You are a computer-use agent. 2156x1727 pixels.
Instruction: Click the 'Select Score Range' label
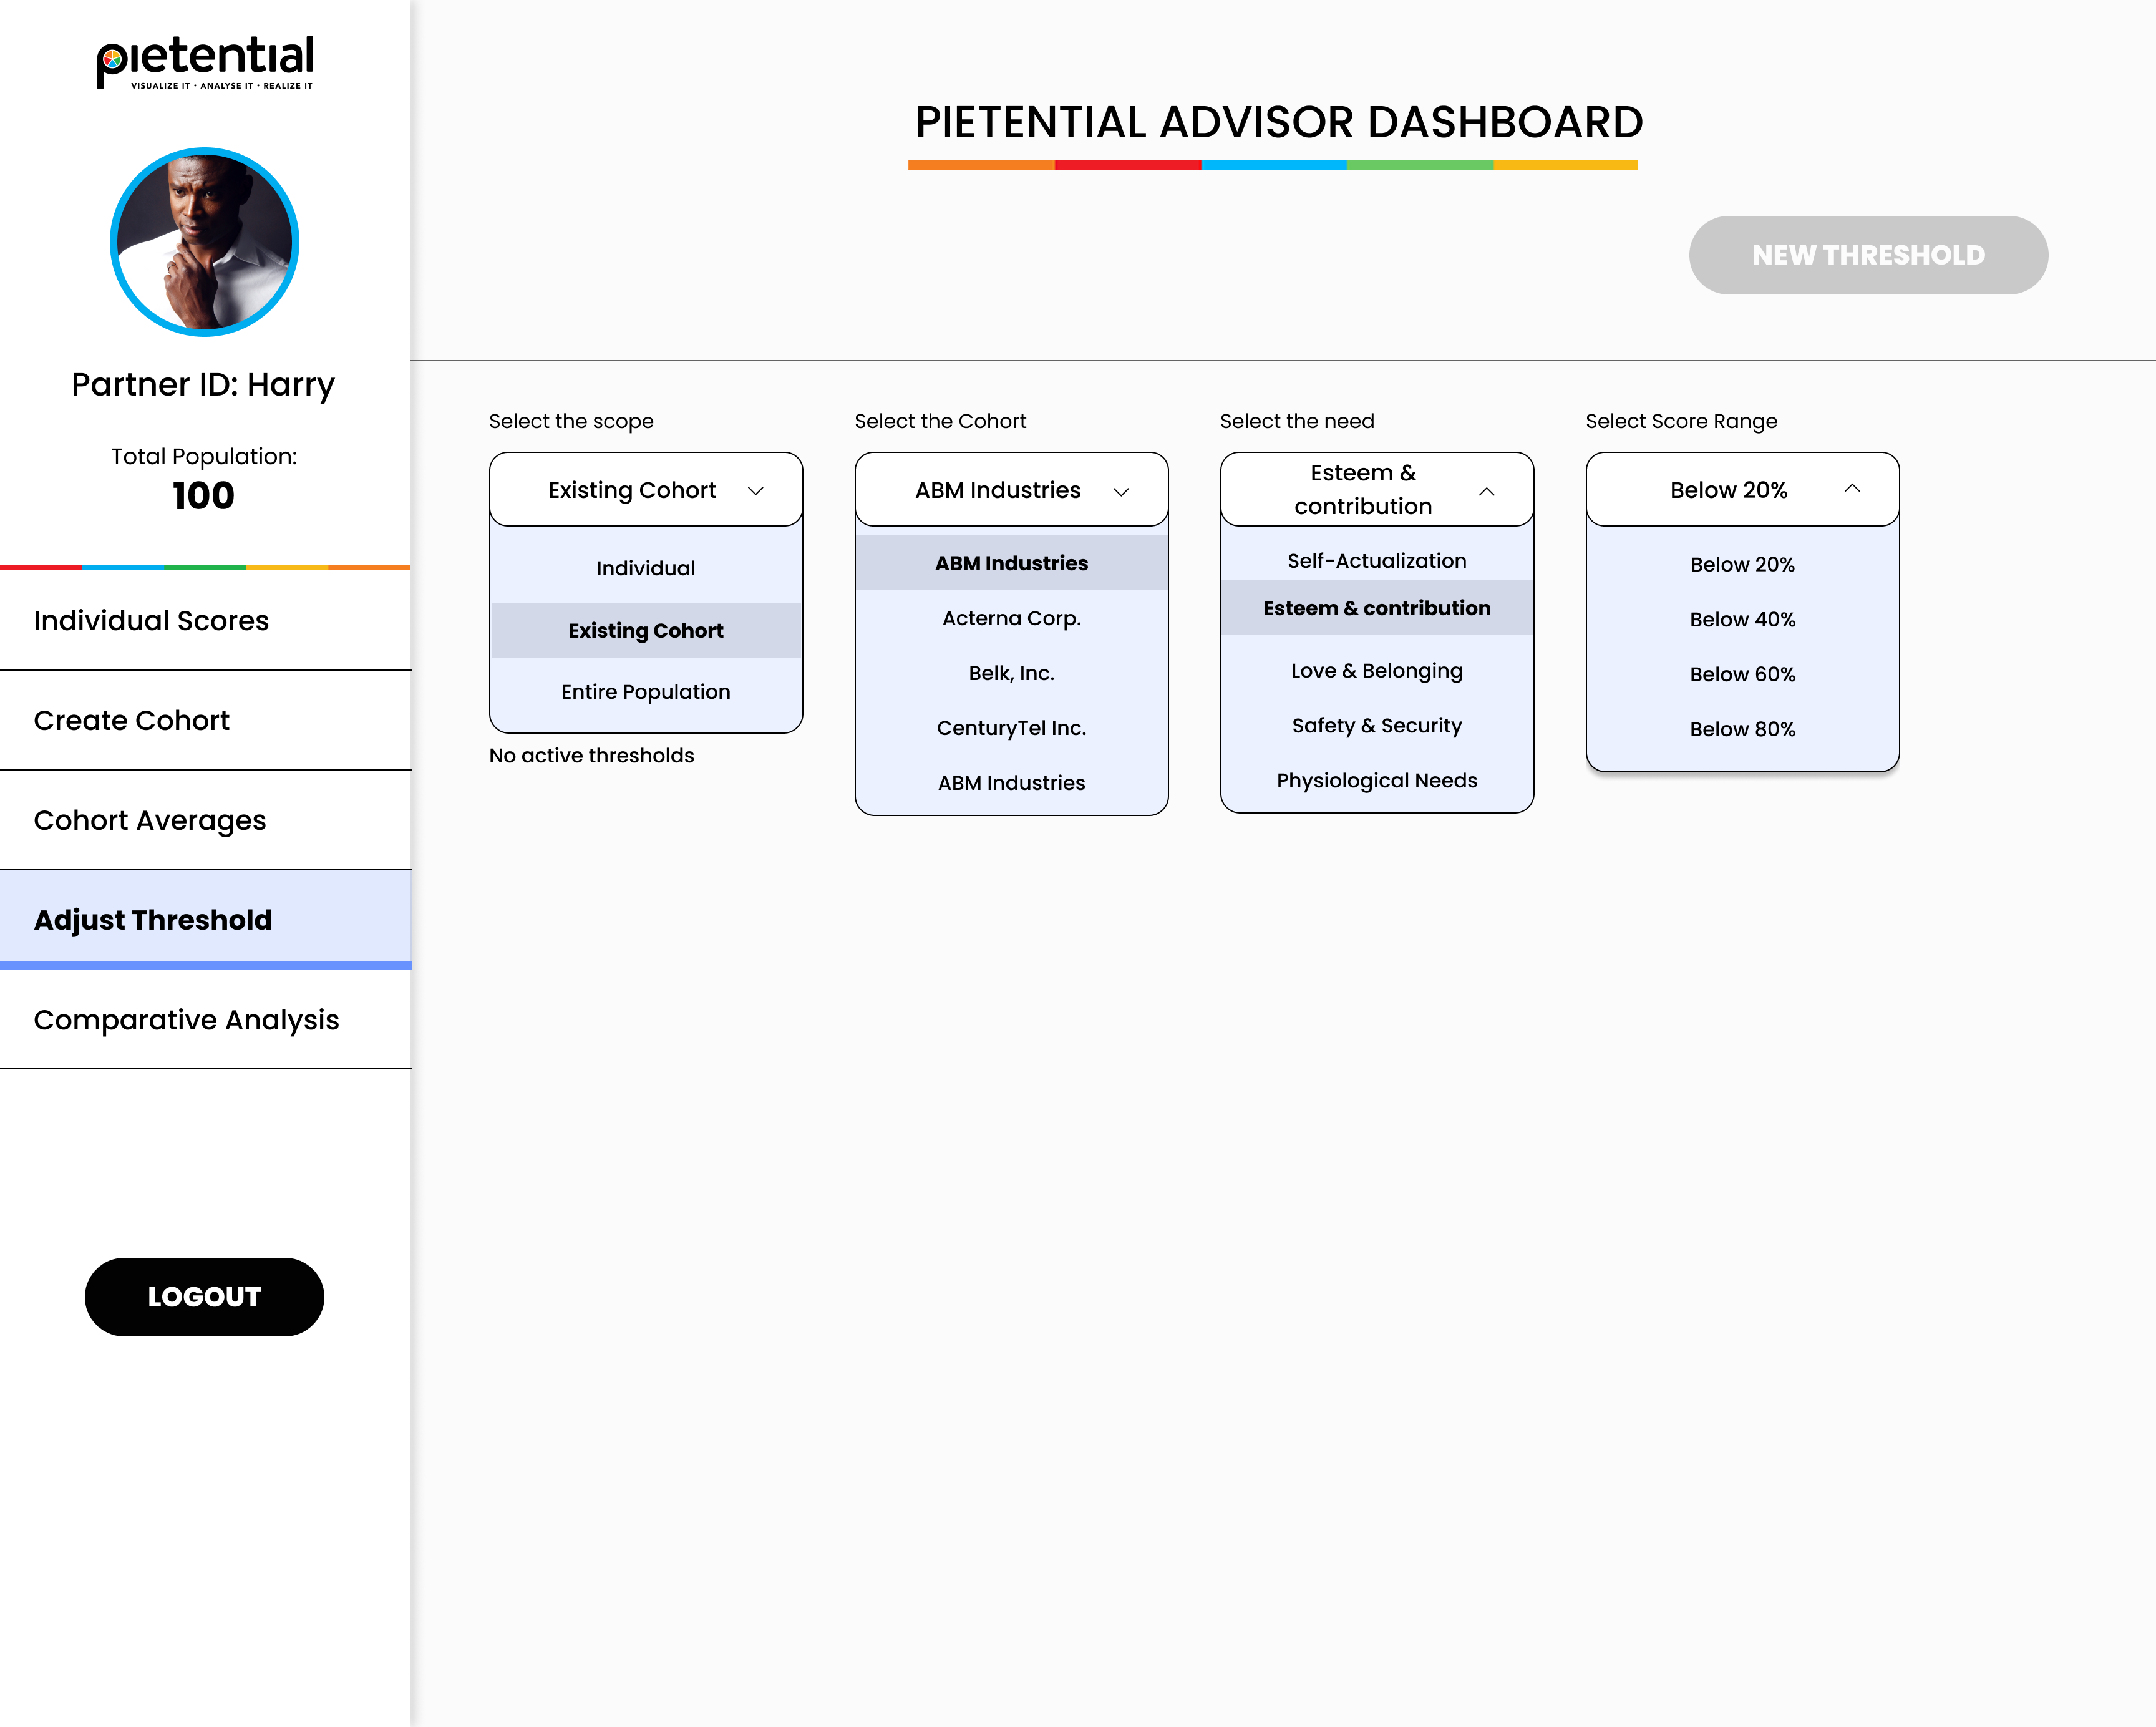pos(1681,421)
